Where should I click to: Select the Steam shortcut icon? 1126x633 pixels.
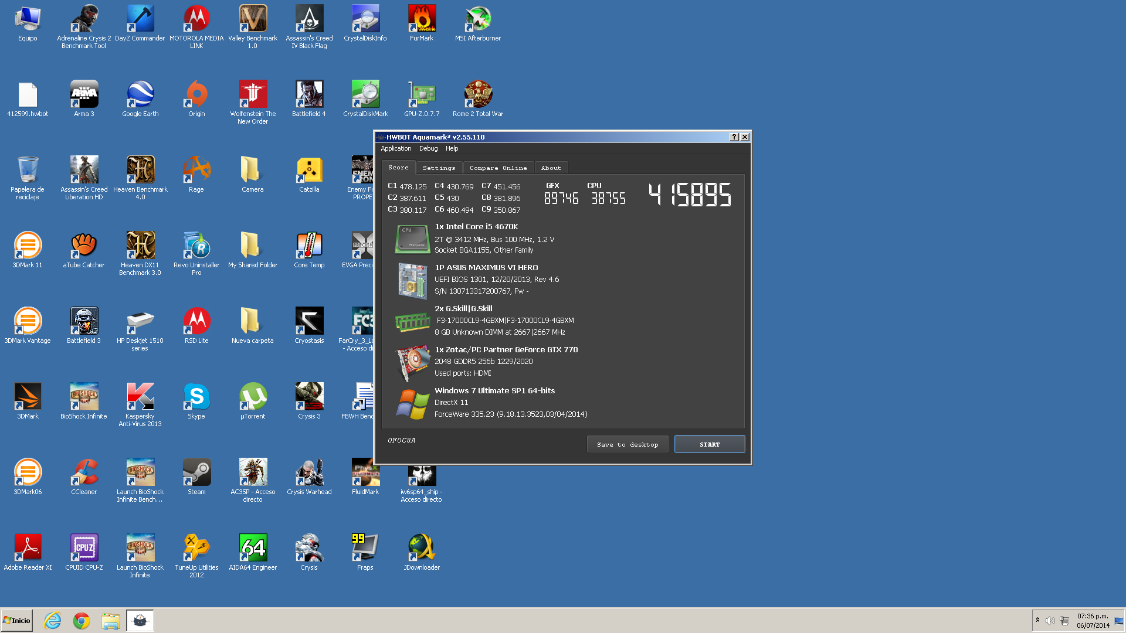click(196, 477)
